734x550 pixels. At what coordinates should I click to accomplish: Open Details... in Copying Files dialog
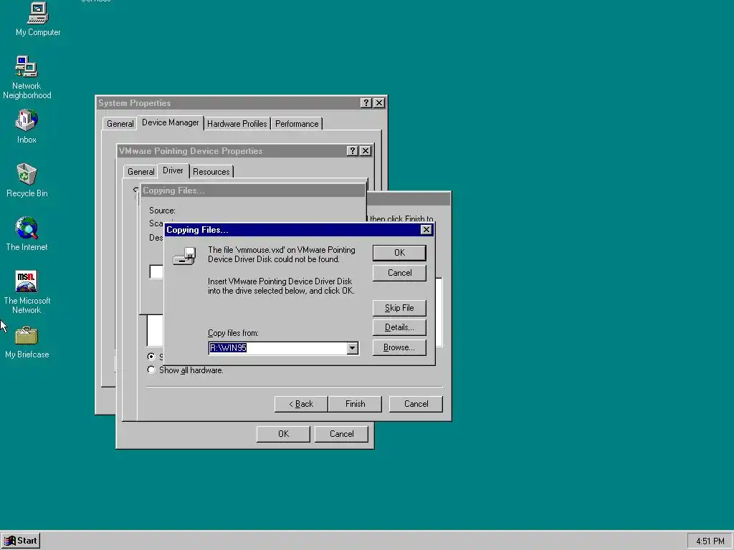click(x=399, y=327)
